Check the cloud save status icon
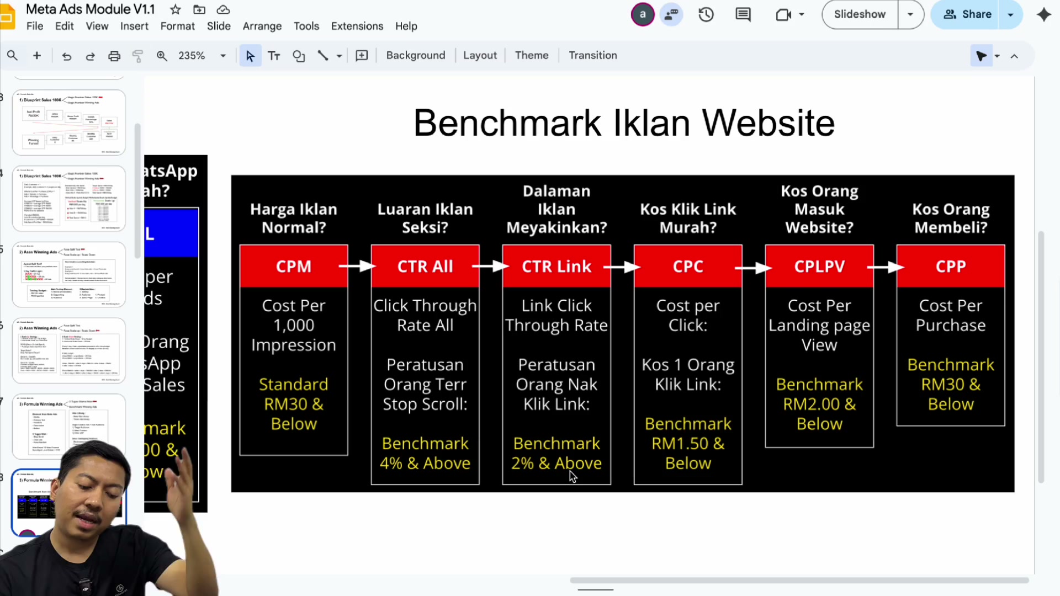Viewport: 1060px width, 596px height. point(223,9)
